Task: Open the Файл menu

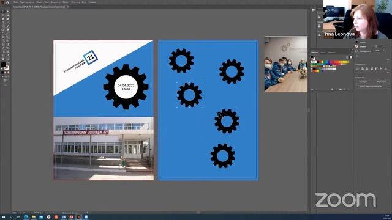Action: click(15, 2)
